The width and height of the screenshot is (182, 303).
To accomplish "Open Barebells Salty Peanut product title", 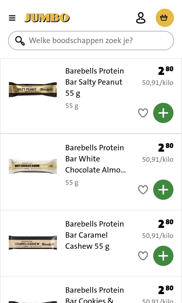I will pyautogui.click(x=94, y=82).
